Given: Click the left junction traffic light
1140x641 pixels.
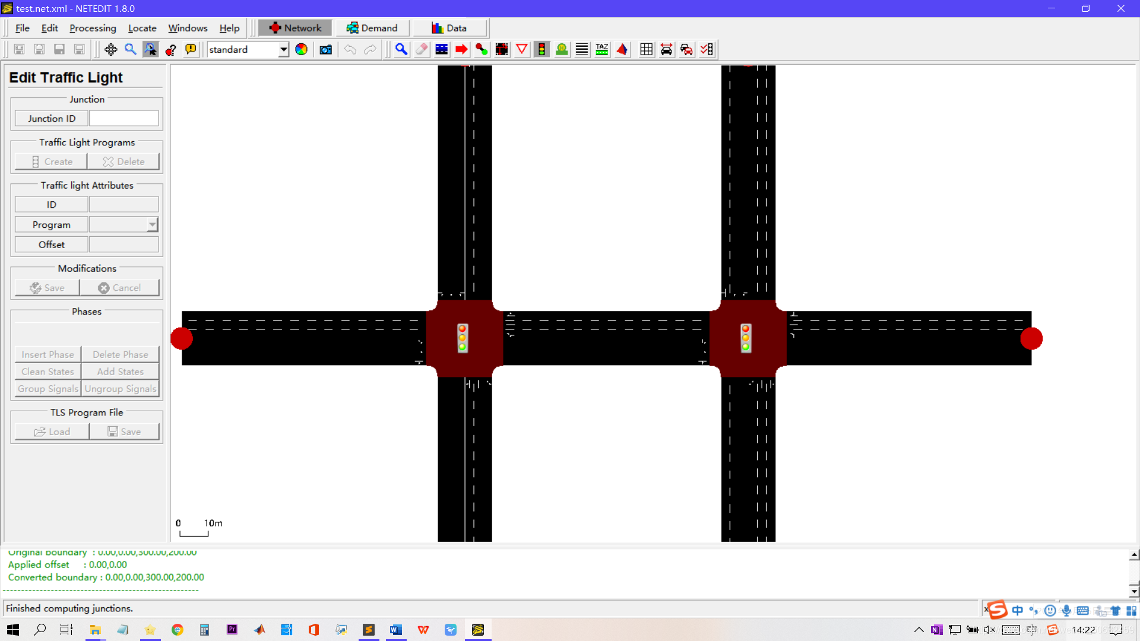Looking at the screenshot, I should [x=463, y=338].
